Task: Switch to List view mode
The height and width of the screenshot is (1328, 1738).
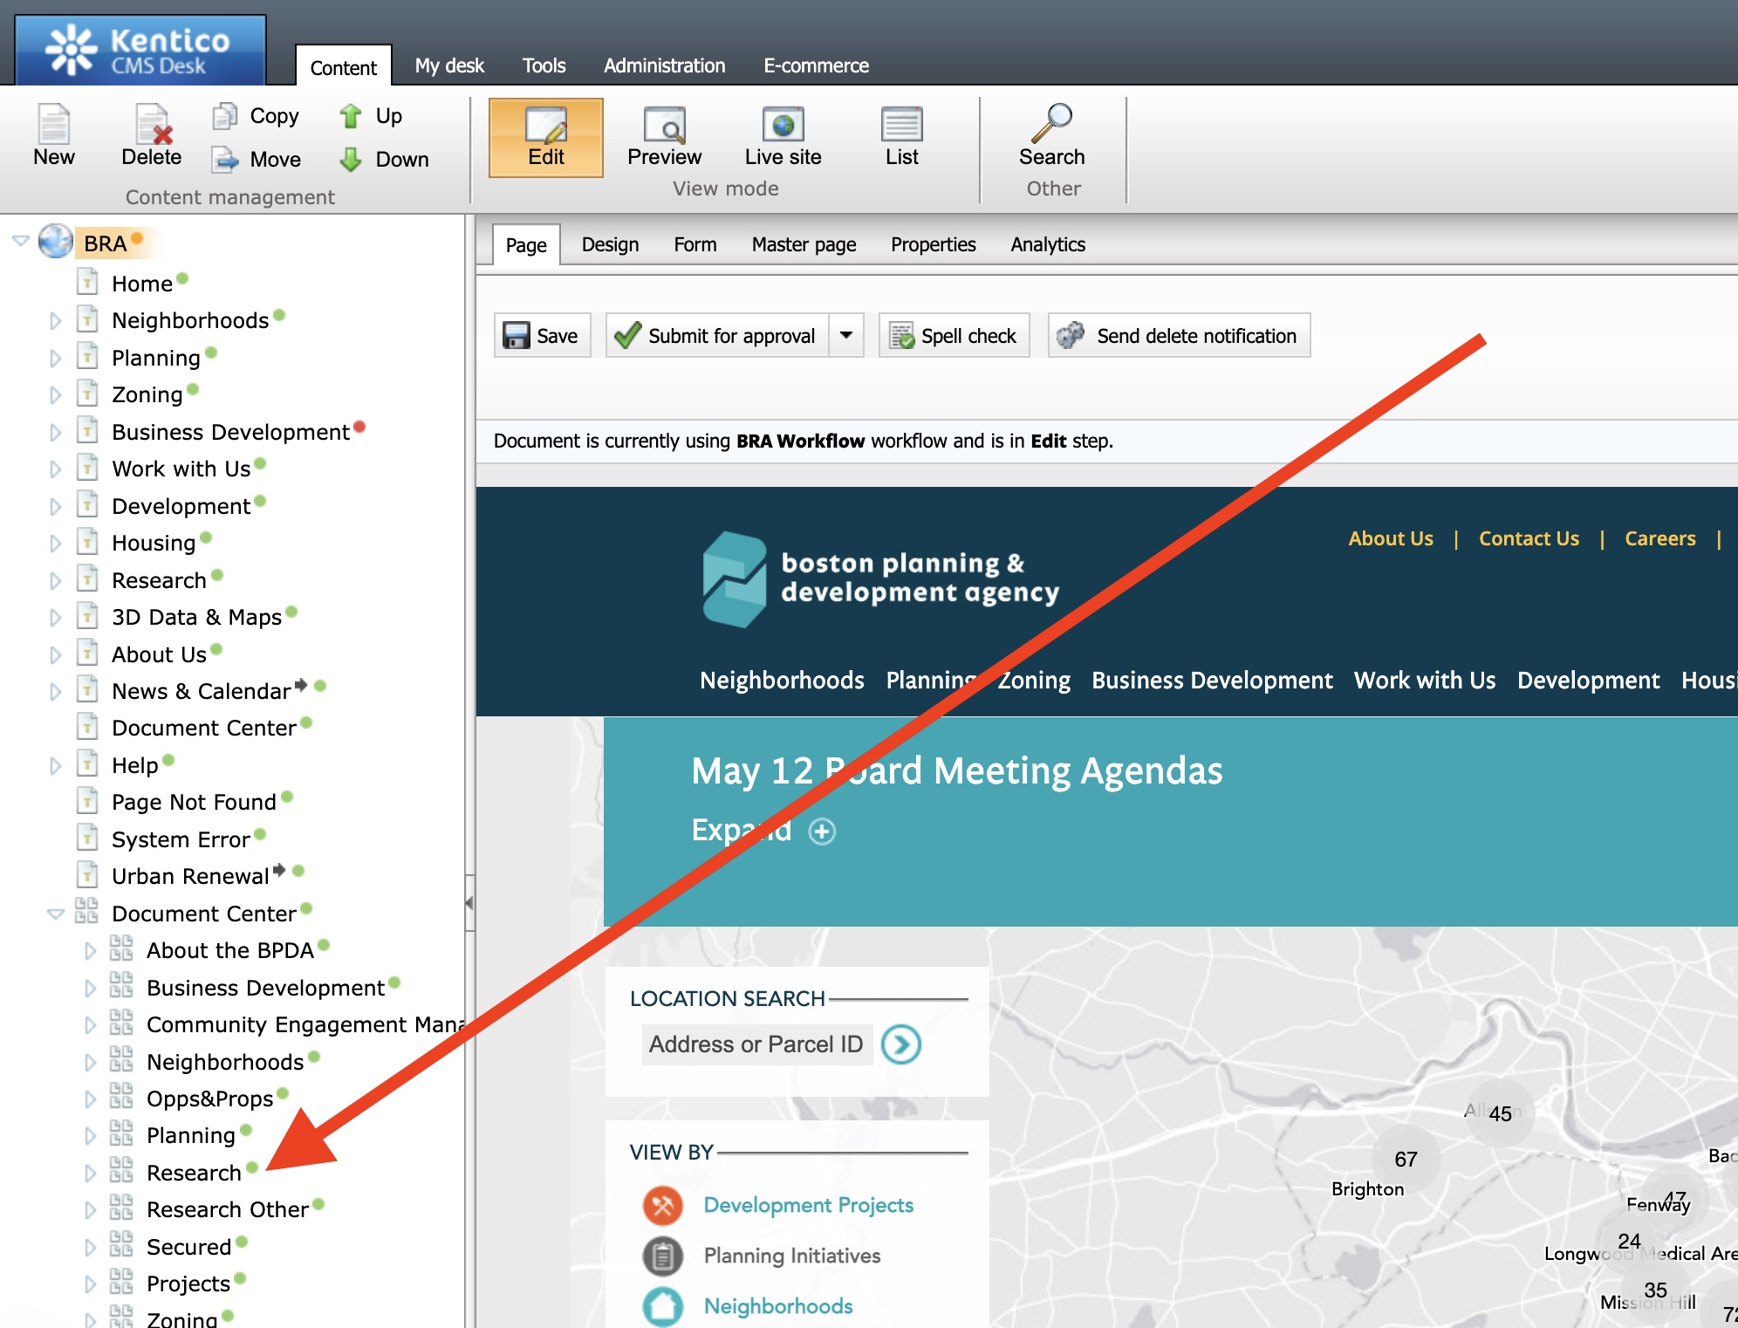Action: (901, 126)
